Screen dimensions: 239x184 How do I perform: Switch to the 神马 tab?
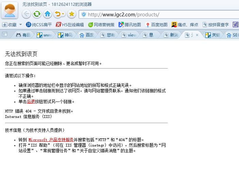[65, 35]
